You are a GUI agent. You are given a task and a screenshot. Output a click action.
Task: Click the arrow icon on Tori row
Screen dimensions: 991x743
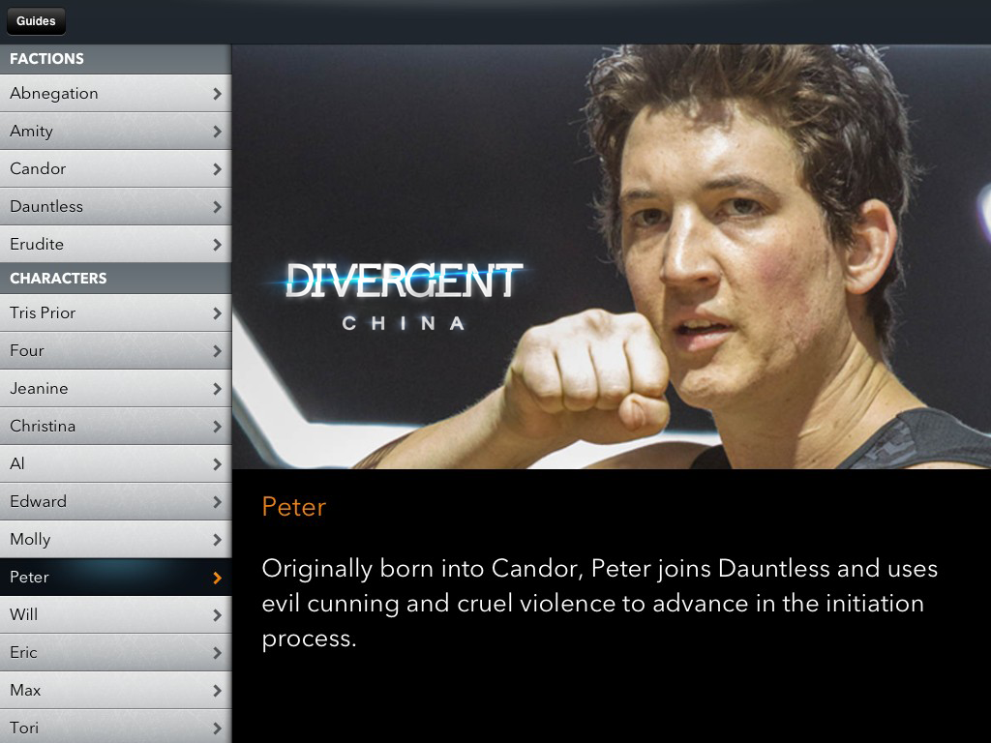(218, 728)
